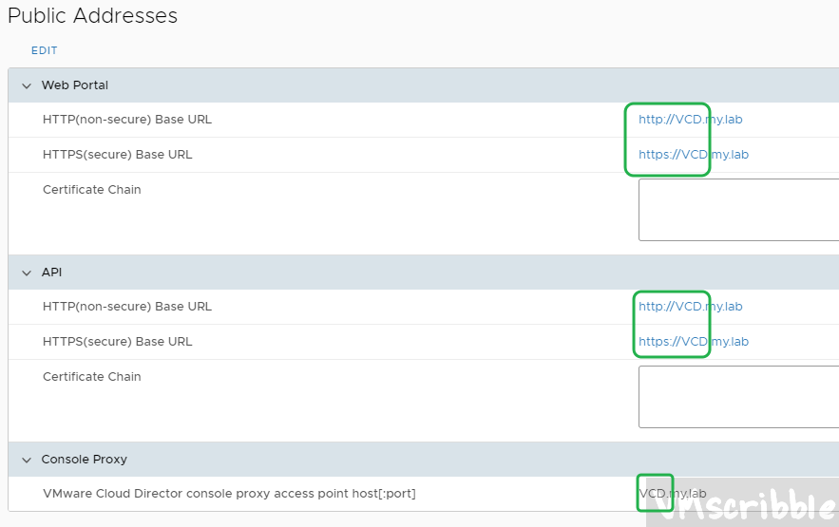839x527 pixels.
Task: Collapse the API section chevron
Action: [27, 273]
